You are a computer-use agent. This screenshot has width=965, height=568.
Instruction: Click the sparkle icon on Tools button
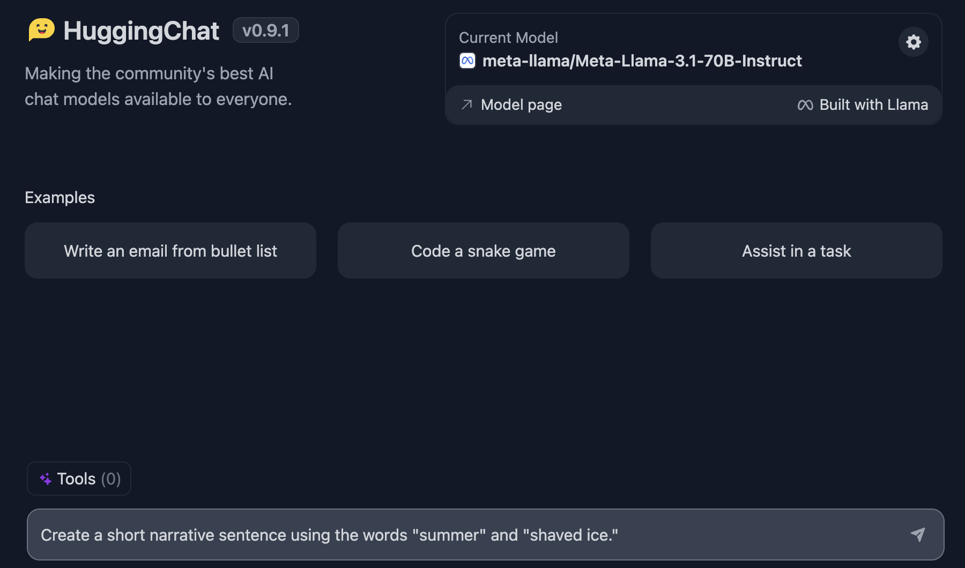(46, 479)
